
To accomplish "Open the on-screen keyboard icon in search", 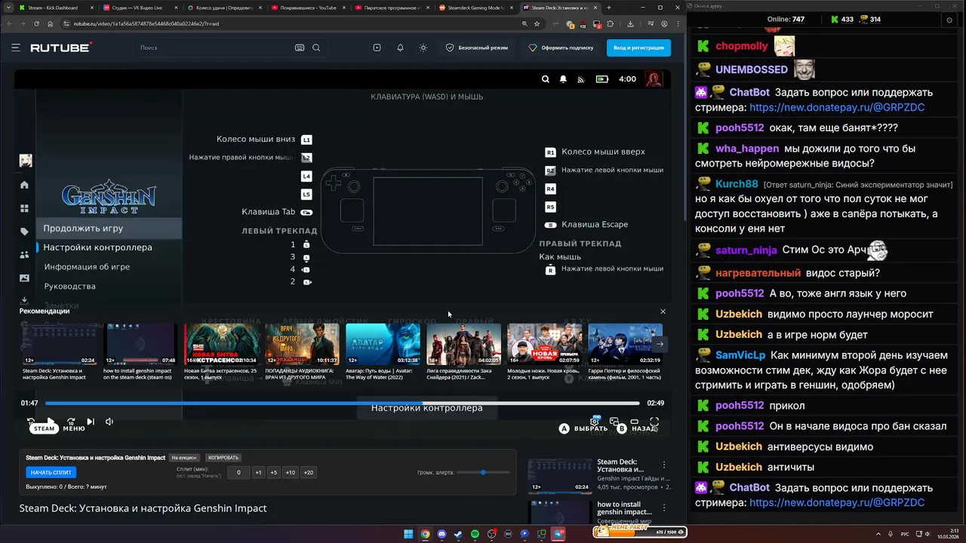I will click(300, 48).
